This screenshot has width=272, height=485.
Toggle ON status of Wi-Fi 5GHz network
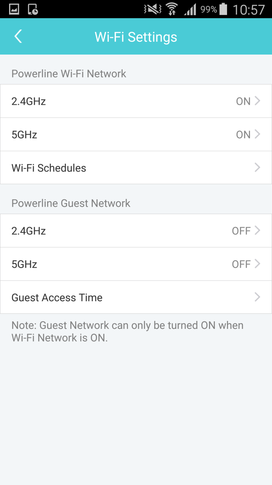click(x=243, y=135)
